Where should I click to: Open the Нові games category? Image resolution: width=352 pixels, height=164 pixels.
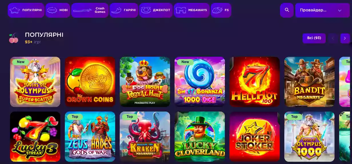pyautogui.click(x=58, y=10)
